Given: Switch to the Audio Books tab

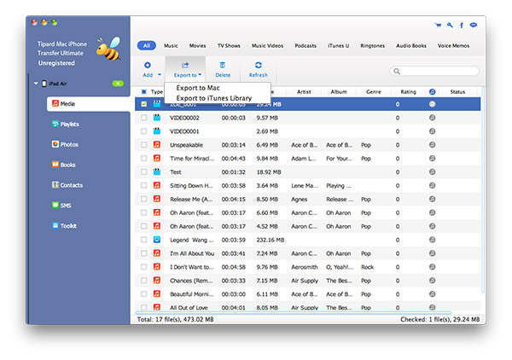Looking at the screenshot, I should tap(411, 46).
